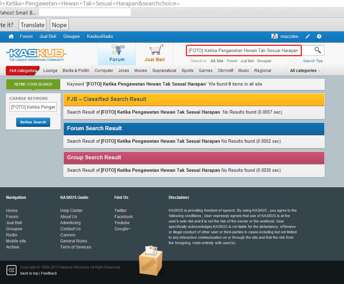Open KaskusRadio in top navigation

[x=100, y=37]
